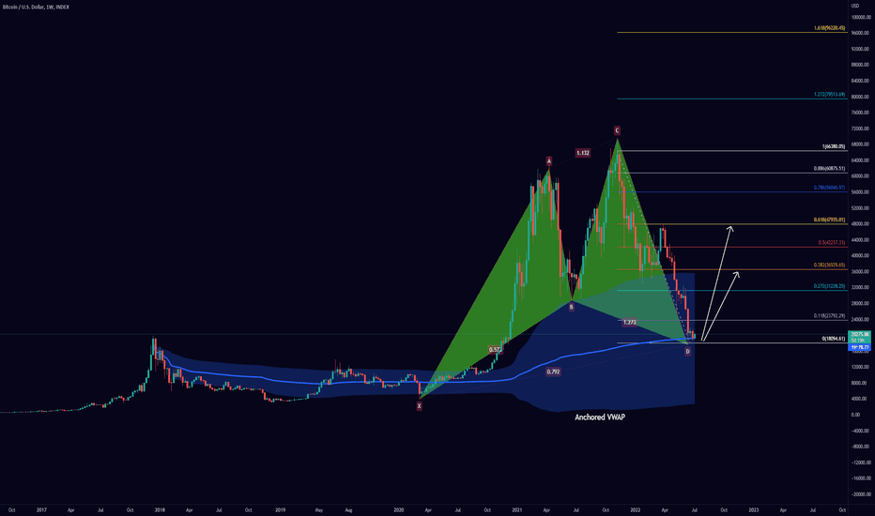Click the May label on time axis
Image resolution: width=875 pixels, height=516 pixels.
319,510
